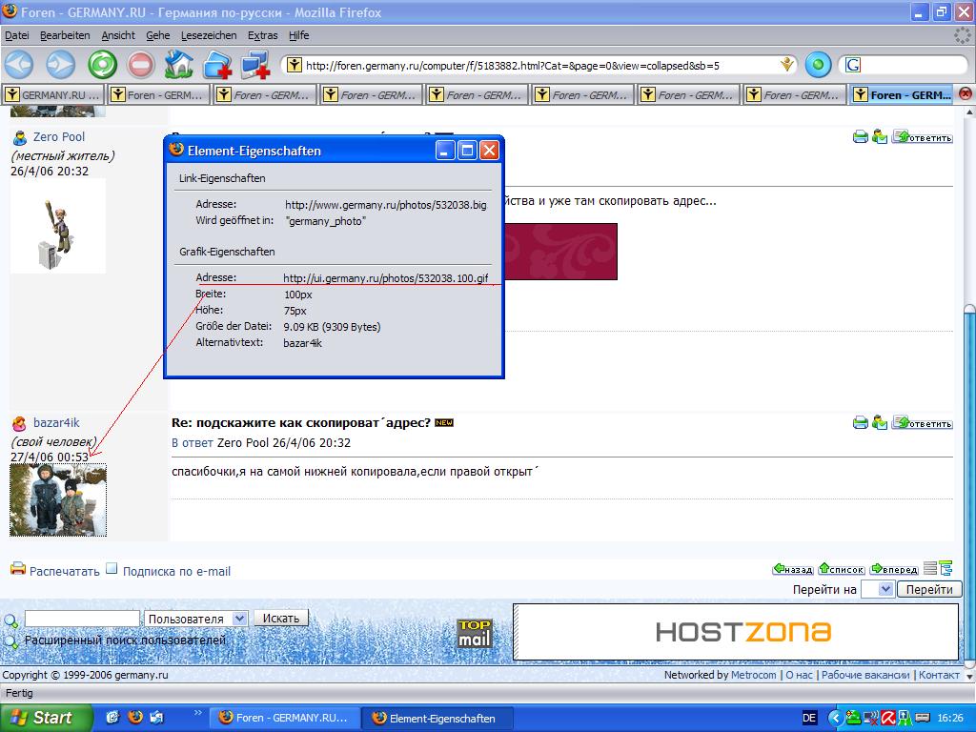Click the green Go button beside address bar
The width and height of the screenshot is (976, 732).
817,65
